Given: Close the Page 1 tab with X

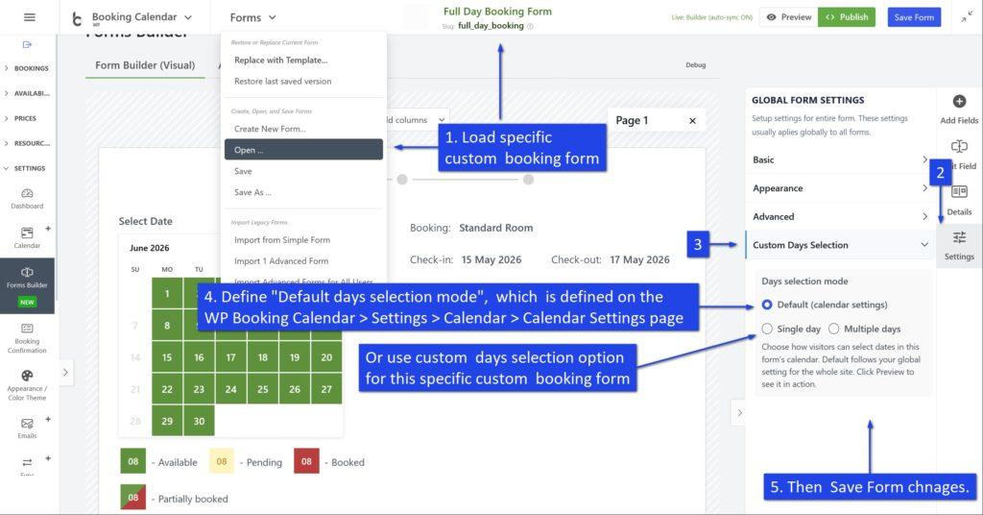Looking at the screenshot, I should pyautogui.click(x=692, y=120).
